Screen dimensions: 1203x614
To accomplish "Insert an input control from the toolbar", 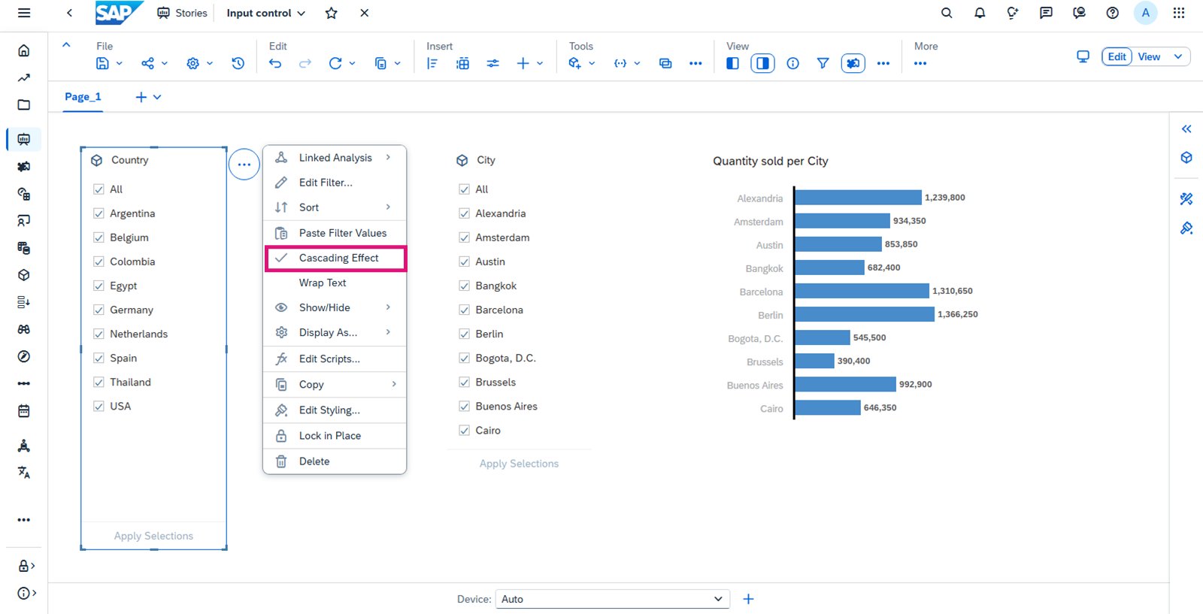I will 492,64.
